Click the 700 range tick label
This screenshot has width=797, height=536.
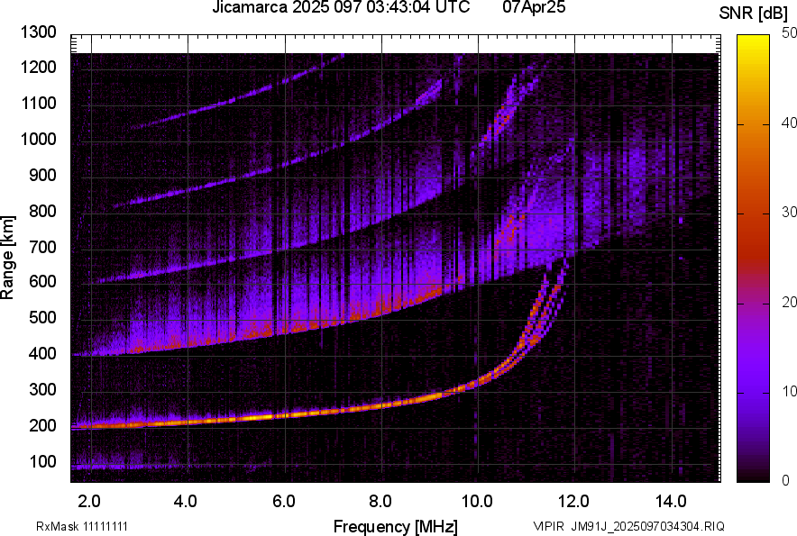(x=42, y=247)
